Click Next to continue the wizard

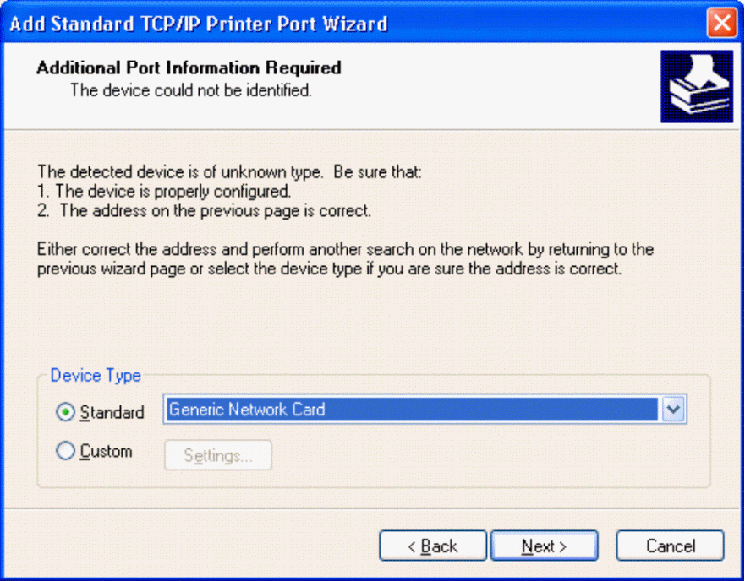click(x=544, y=546)
